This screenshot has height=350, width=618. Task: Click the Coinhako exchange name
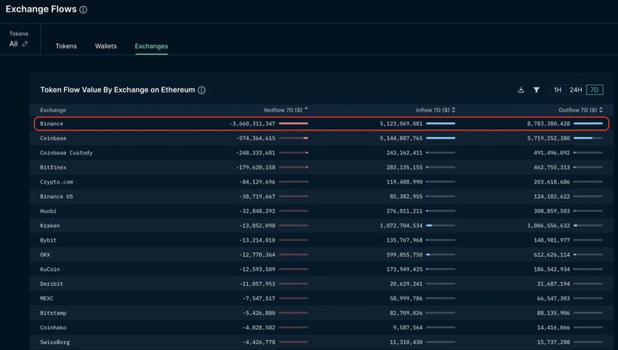pos(54,327)
